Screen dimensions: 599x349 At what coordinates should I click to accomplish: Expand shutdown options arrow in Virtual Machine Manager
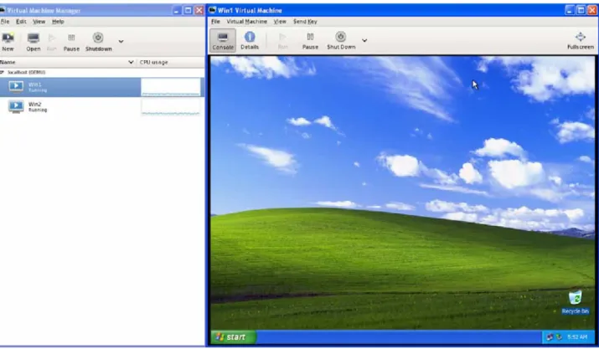pyautogui.click(x=121, y=41)
